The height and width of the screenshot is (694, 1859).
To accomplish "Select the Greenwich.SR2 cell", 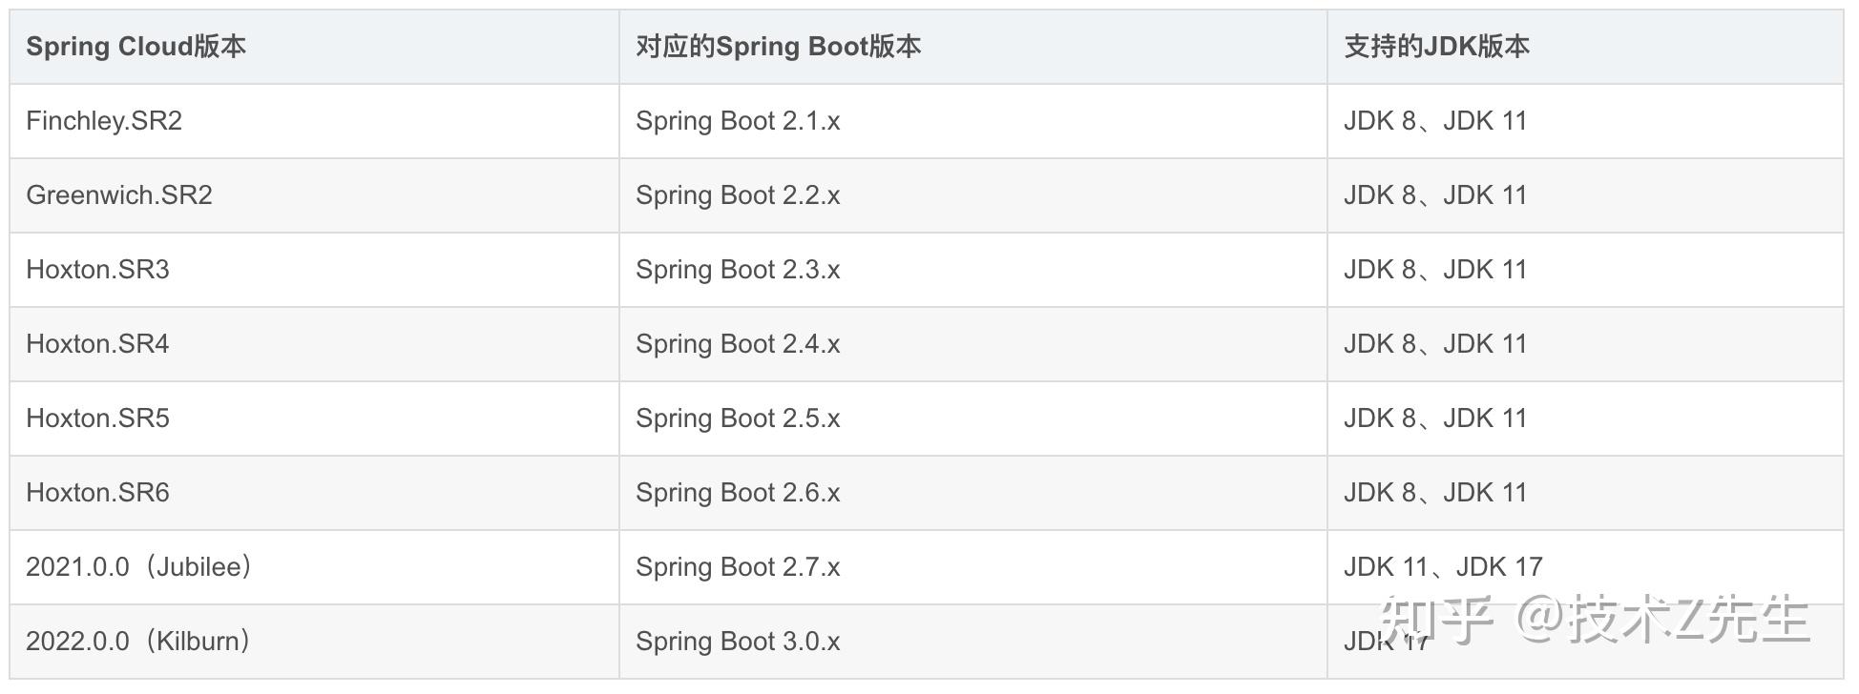I will pyautogui.click(x=119, y=195).
